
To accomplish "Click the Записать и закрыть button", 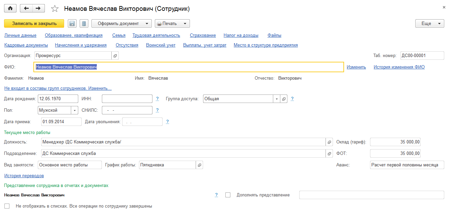I will click(34, 24).
